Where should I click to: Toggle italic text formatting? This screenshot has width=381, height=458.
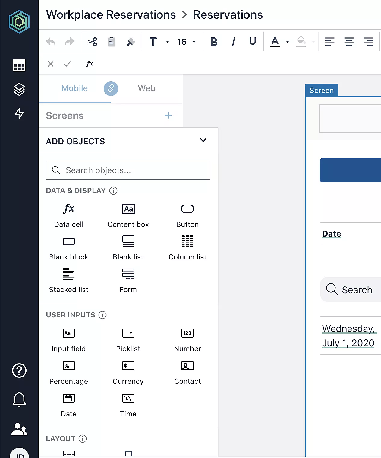[233, 42]
